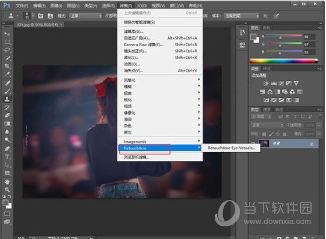The width and height of the screenshot is (326, 239).
Task: Add a Levels adjustment (histogram icon)
Action: 274,83
